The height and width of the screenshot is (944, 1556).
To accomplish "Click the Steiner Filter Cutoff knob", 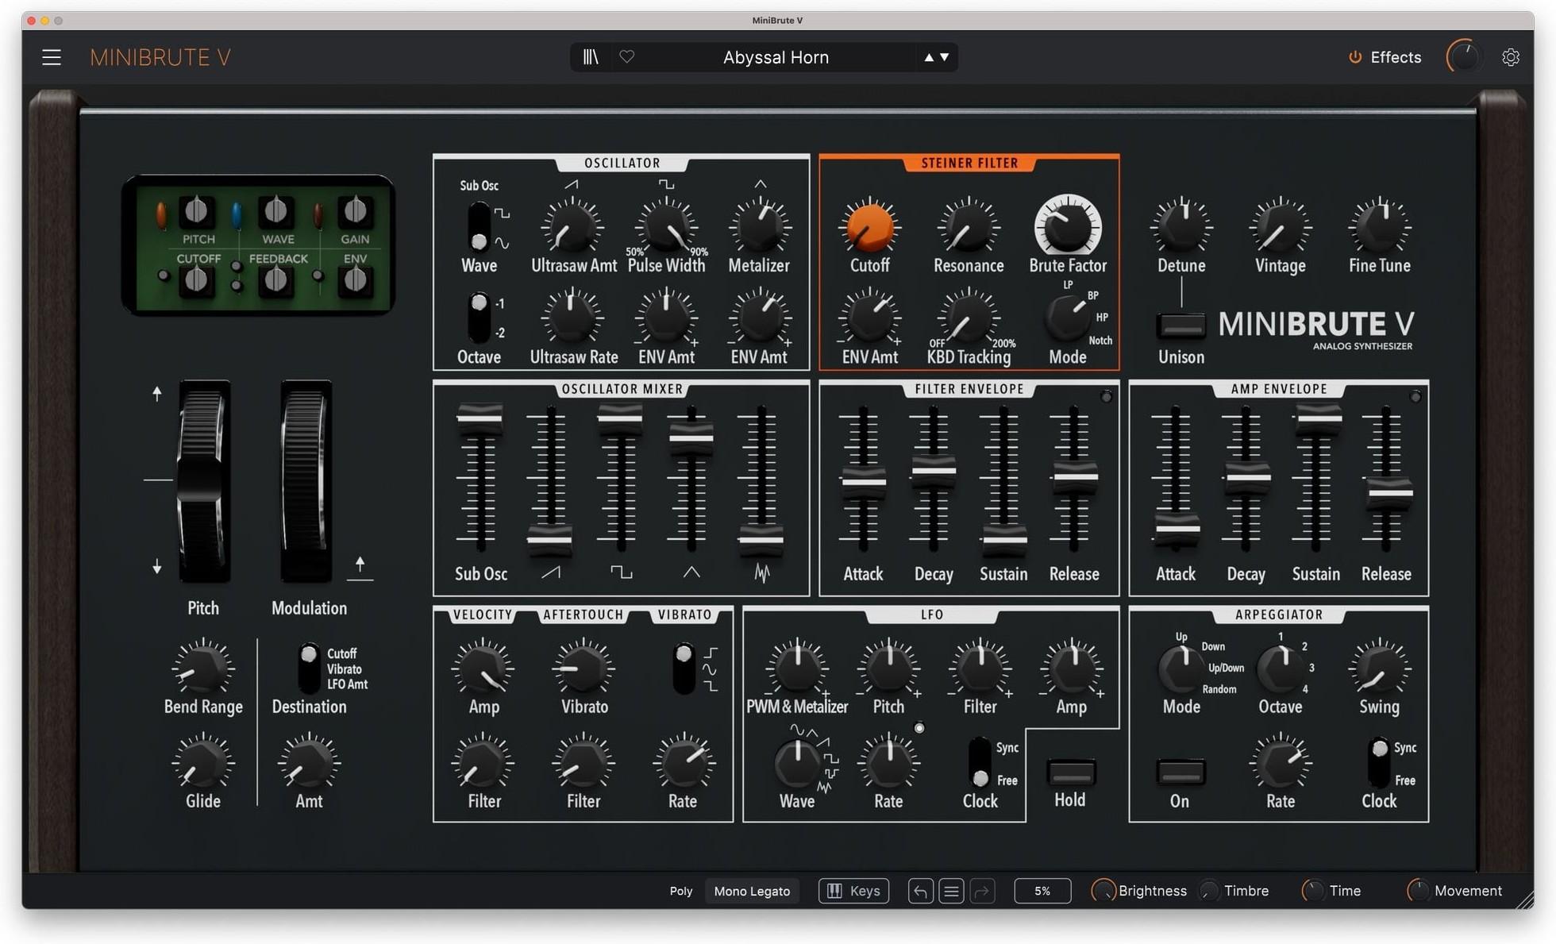I will [869, 226].
